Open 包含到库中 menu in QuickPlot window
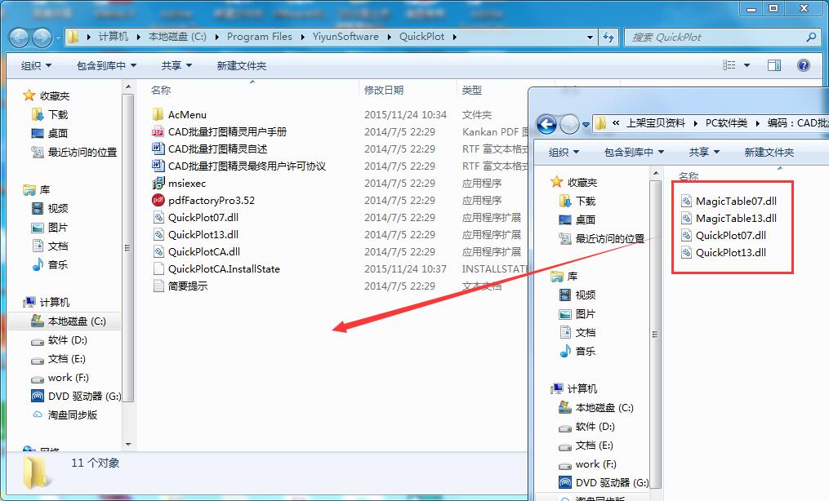Screen dimensions: 829x501 coord(106,65)
